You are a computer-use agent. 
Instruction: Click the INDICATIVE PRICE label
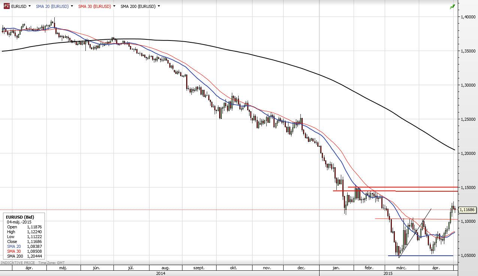click(x=17, y=263)
